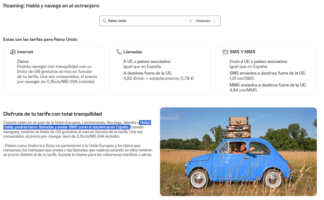
Task: Click the magnifying glass search icon
Action: click(104, 21)
